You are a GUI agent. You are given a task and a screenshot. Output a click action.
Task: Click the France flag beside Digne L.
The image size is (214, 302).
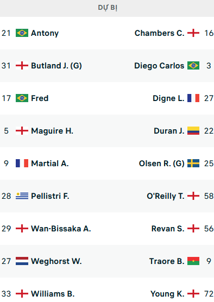click(193, 98)
